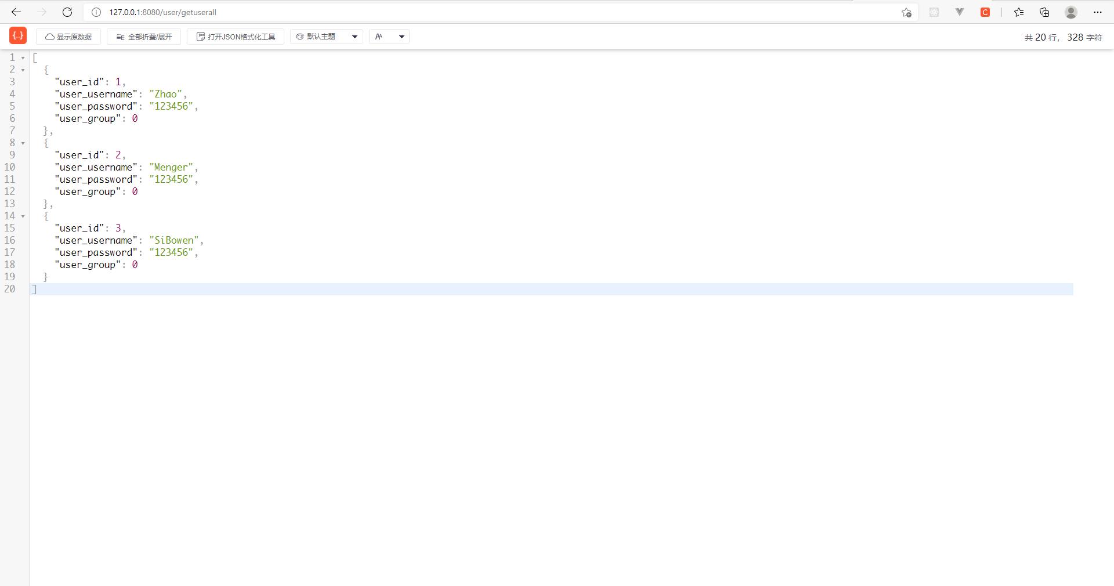Image resolution: width=1114 pixels, height=586 pixels.
Task: Collapse the object at line 8
Action: click(x=23, y=143)
